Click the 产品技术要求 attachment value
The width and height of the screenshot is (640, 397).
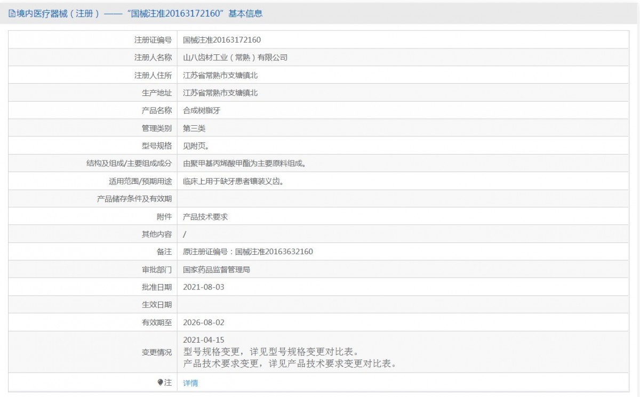pyautogui.click(x=205, y=216)
